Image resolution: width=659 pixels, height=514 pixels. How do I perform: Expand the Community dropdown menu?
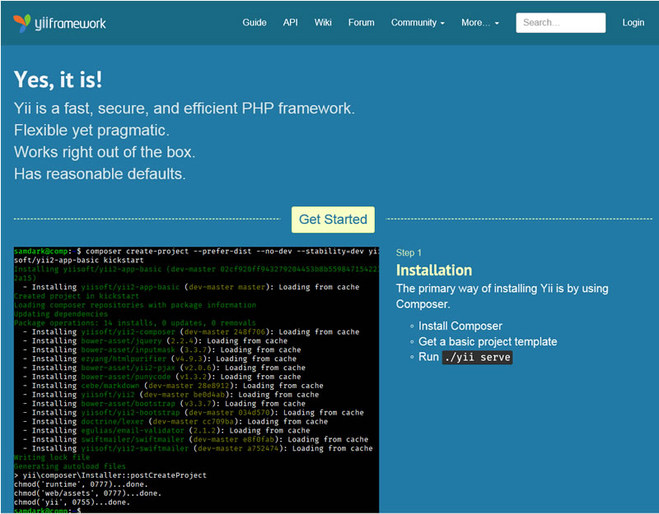pyautogui.click(x=418, y=23)
